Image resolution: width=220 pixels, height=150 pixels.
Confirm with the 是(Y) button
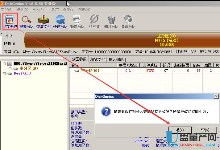coord(180,130)
